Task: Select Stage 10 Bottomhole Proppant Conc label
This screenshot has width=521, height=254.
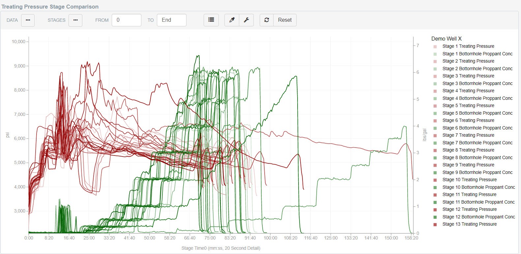Action: point(479,187)
